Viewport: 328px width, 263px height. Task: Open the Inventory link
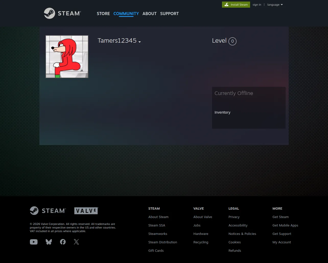pyautogui.click(x=222, y=112)
